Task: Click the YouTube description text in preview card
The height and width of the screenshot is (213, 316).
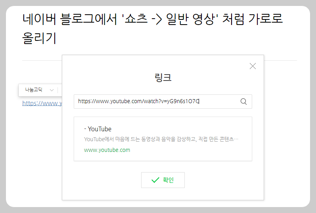Action: pos(161,139)
